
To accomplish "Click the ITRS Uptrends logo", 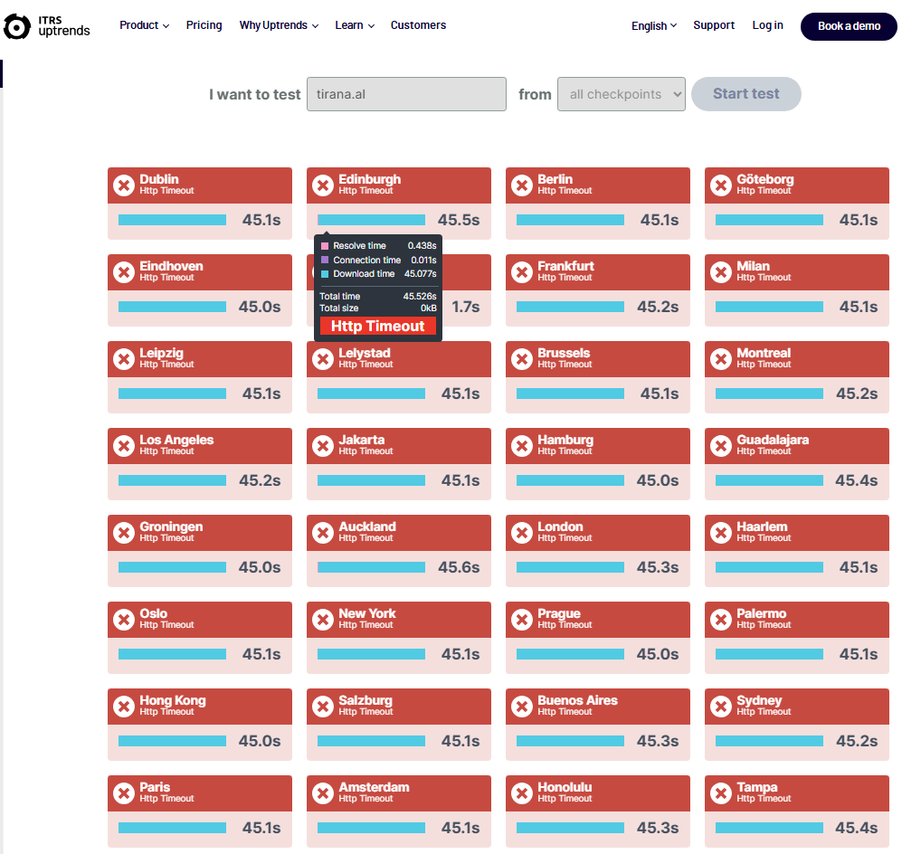I will [47, 26].
